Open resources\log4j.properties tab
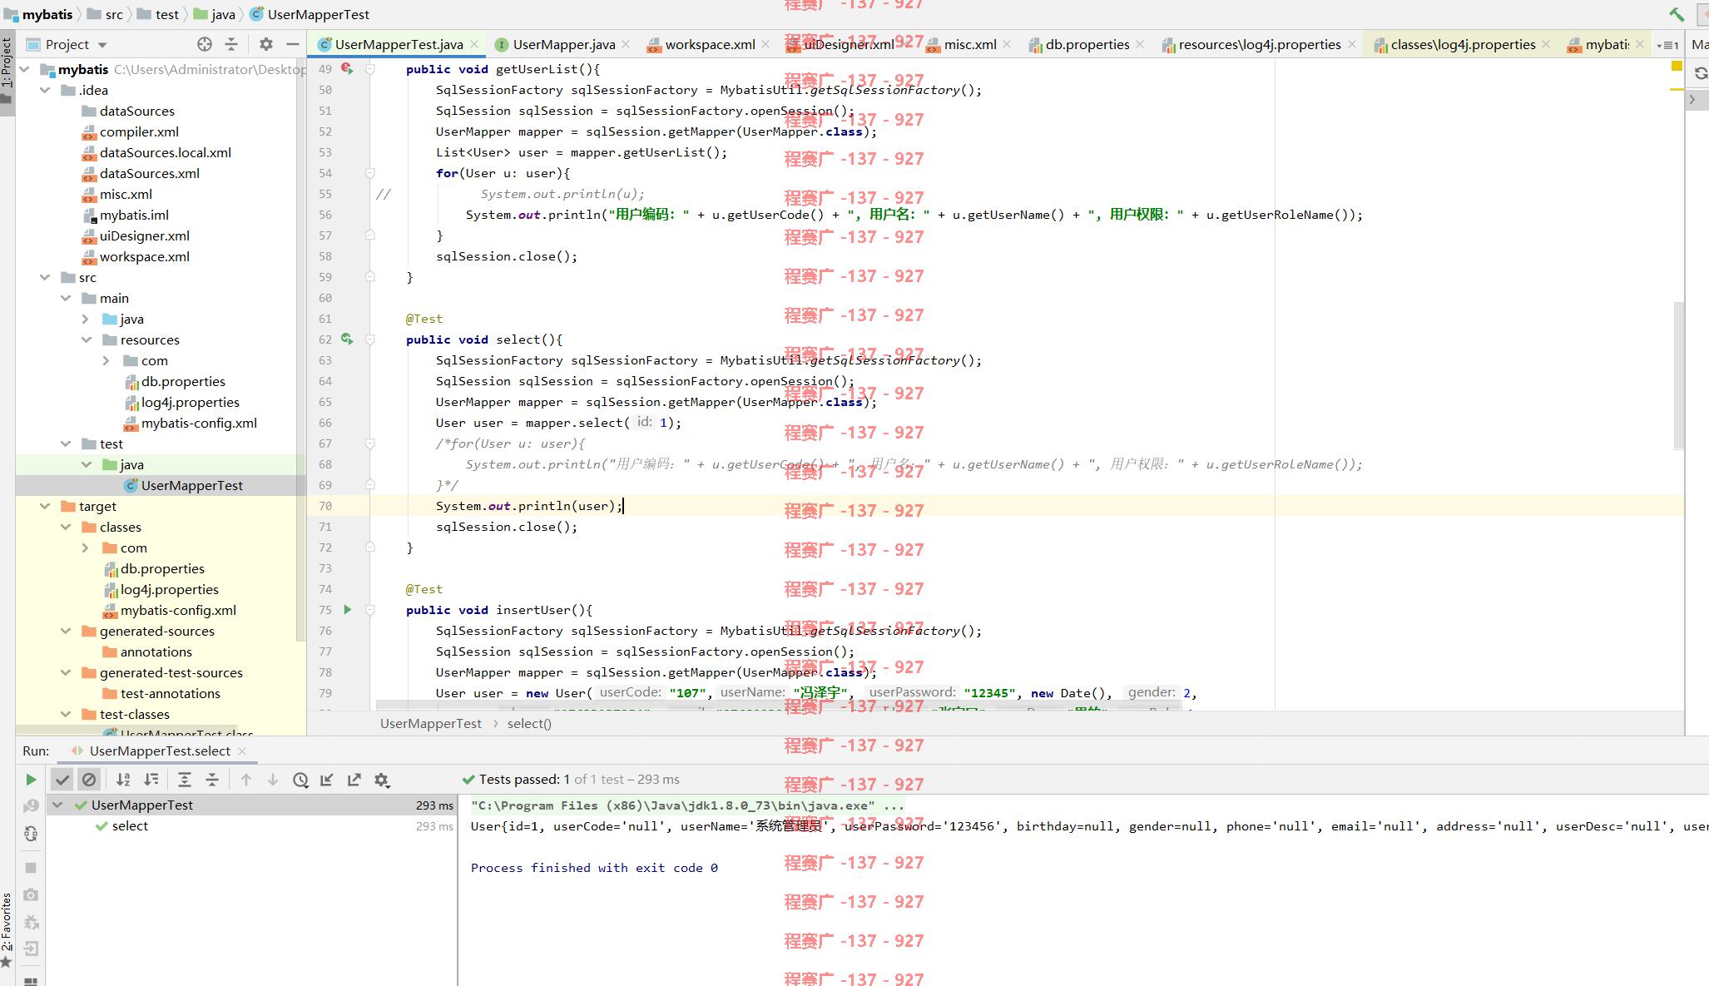The width and height of the screenshot is (1709, 986). tap(1259, 45)
